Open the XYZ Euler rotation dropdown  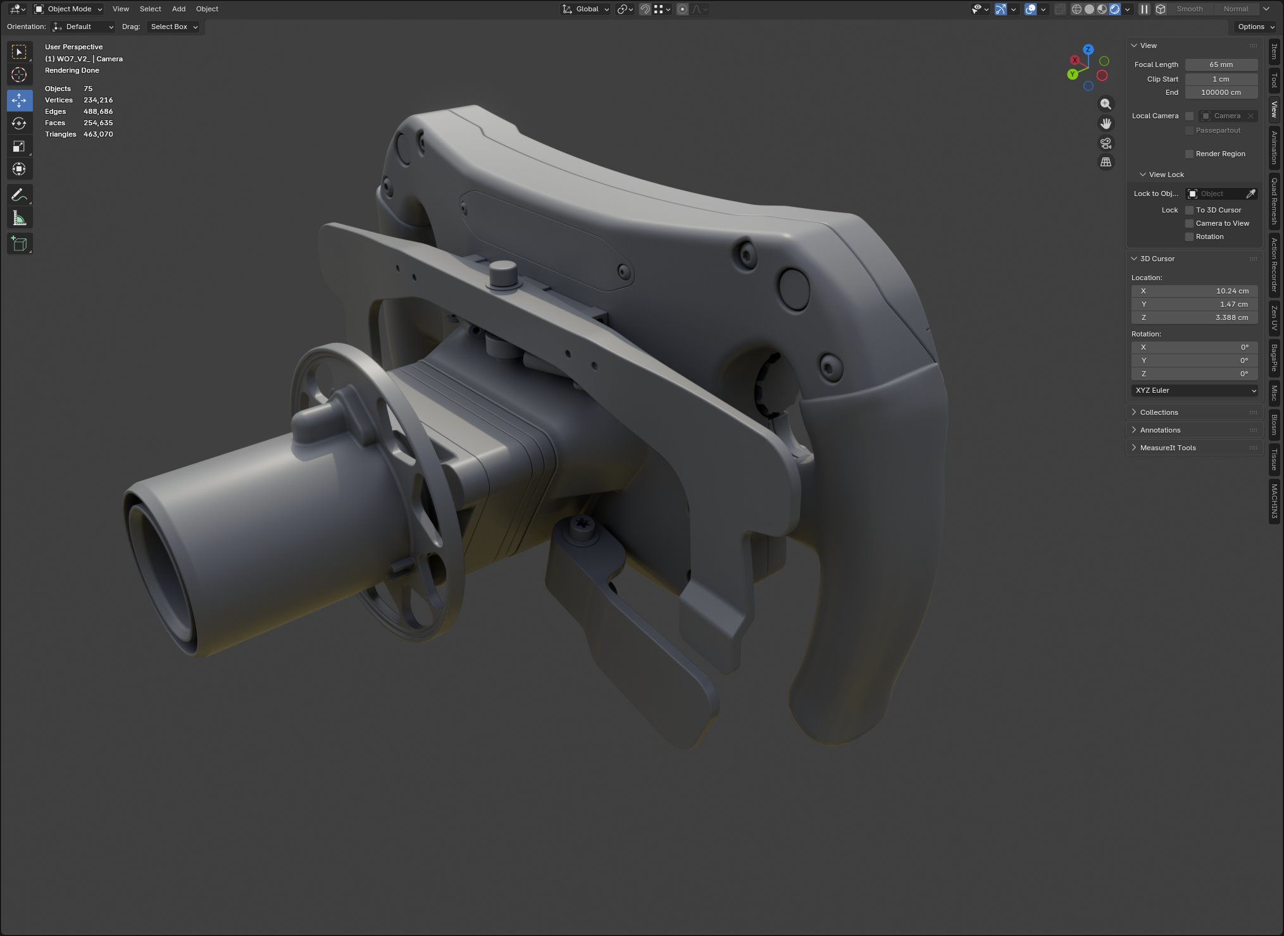click(1194, 390)
